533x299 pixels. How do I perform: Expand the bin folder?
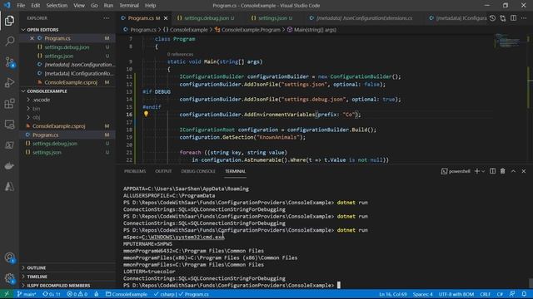(37, 109)
